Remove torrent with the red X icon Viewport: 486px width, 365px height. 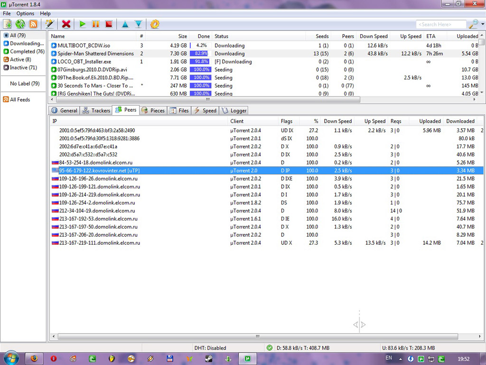[66, 24]
